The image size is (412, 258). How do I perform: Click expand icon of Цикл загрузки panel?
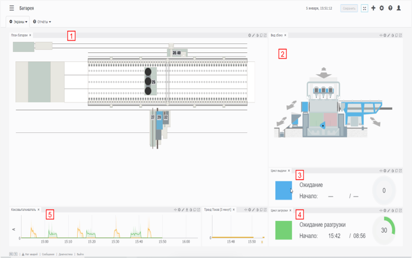click(400, 210)
